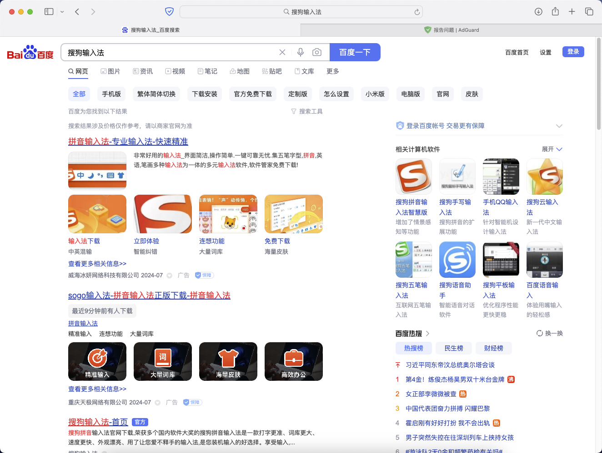Open the 百度语音输入 software icon
This screenshot has width=602, height=453.
point(545,260)
